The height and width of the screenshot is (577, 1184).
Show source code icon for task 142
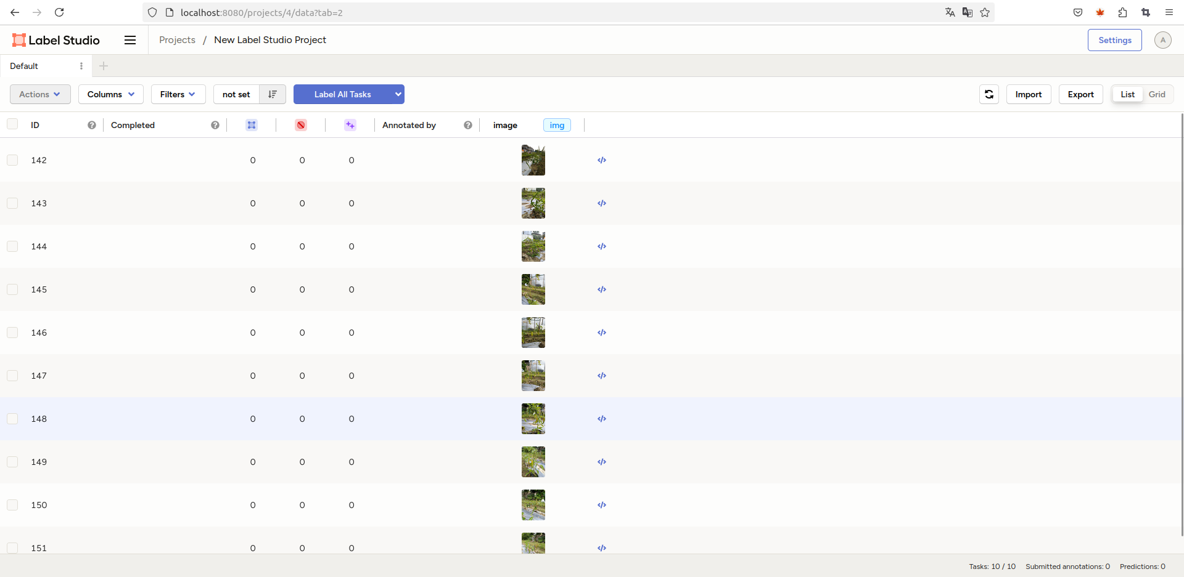point(602,160)
